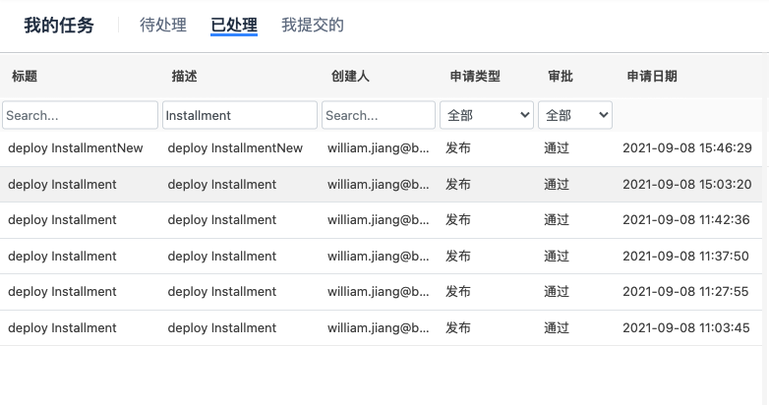Click the 我的任务 page title
The height and width of the screenshot is (405, 769).
[x=59, y=26]
